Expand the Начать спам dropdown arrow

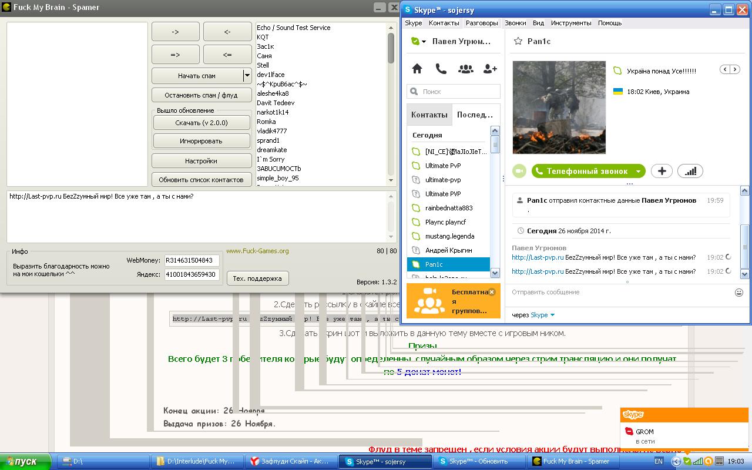[247, 75]
